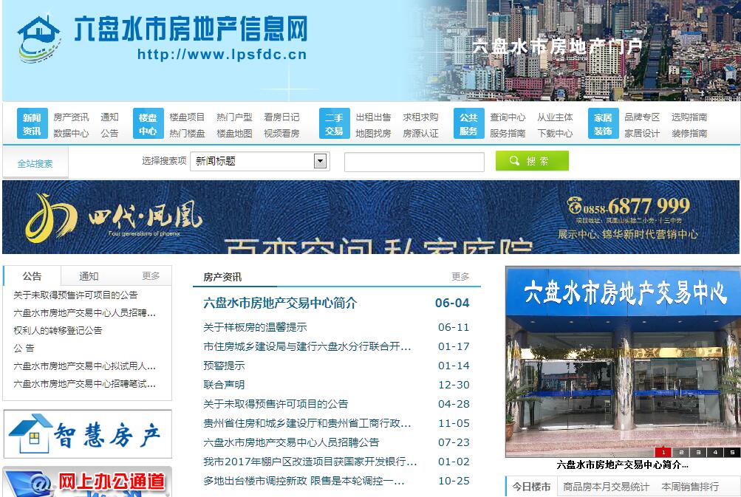Open headline 六盘水市房地产交易中心简介 dated 06-04
This screenshot has width=741, height=497.
(280, 303)
